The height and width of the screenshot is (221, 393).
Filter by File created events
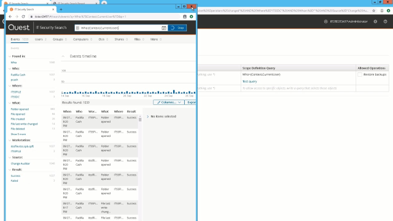click(18, 119)
